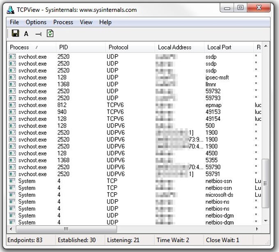Click the microsoft-ds local port cell
The image size is (279, 252).
click(x=219, y=195)
